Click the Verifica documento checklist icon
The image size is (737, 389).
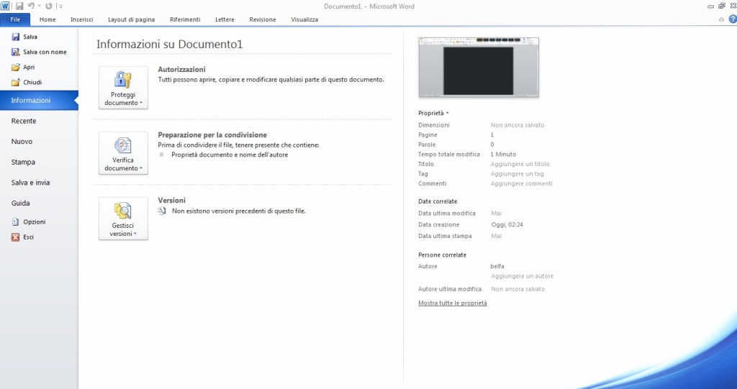(x=122, y=145)
